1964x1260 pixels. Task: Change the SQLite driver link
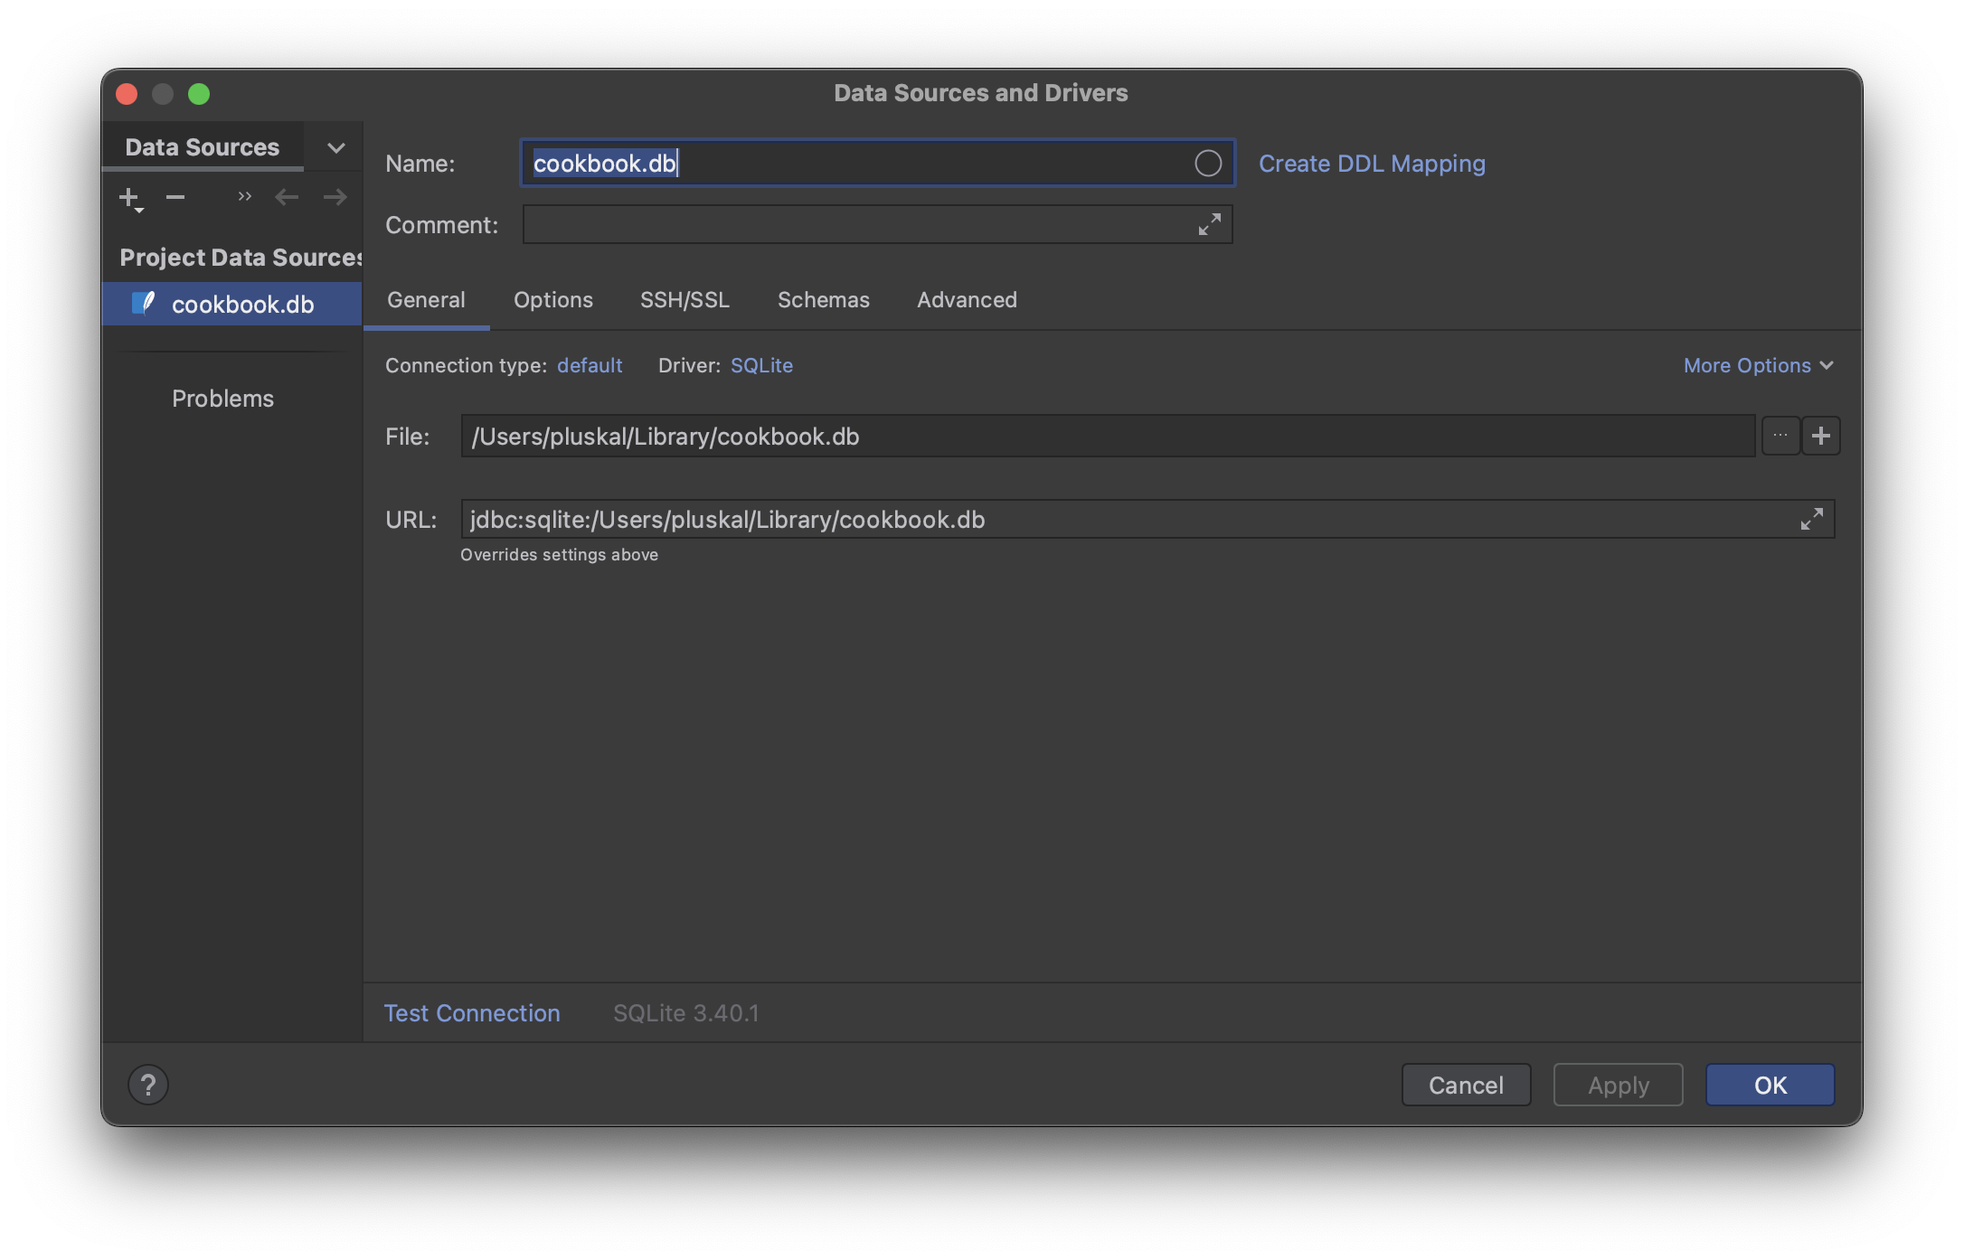761,365
